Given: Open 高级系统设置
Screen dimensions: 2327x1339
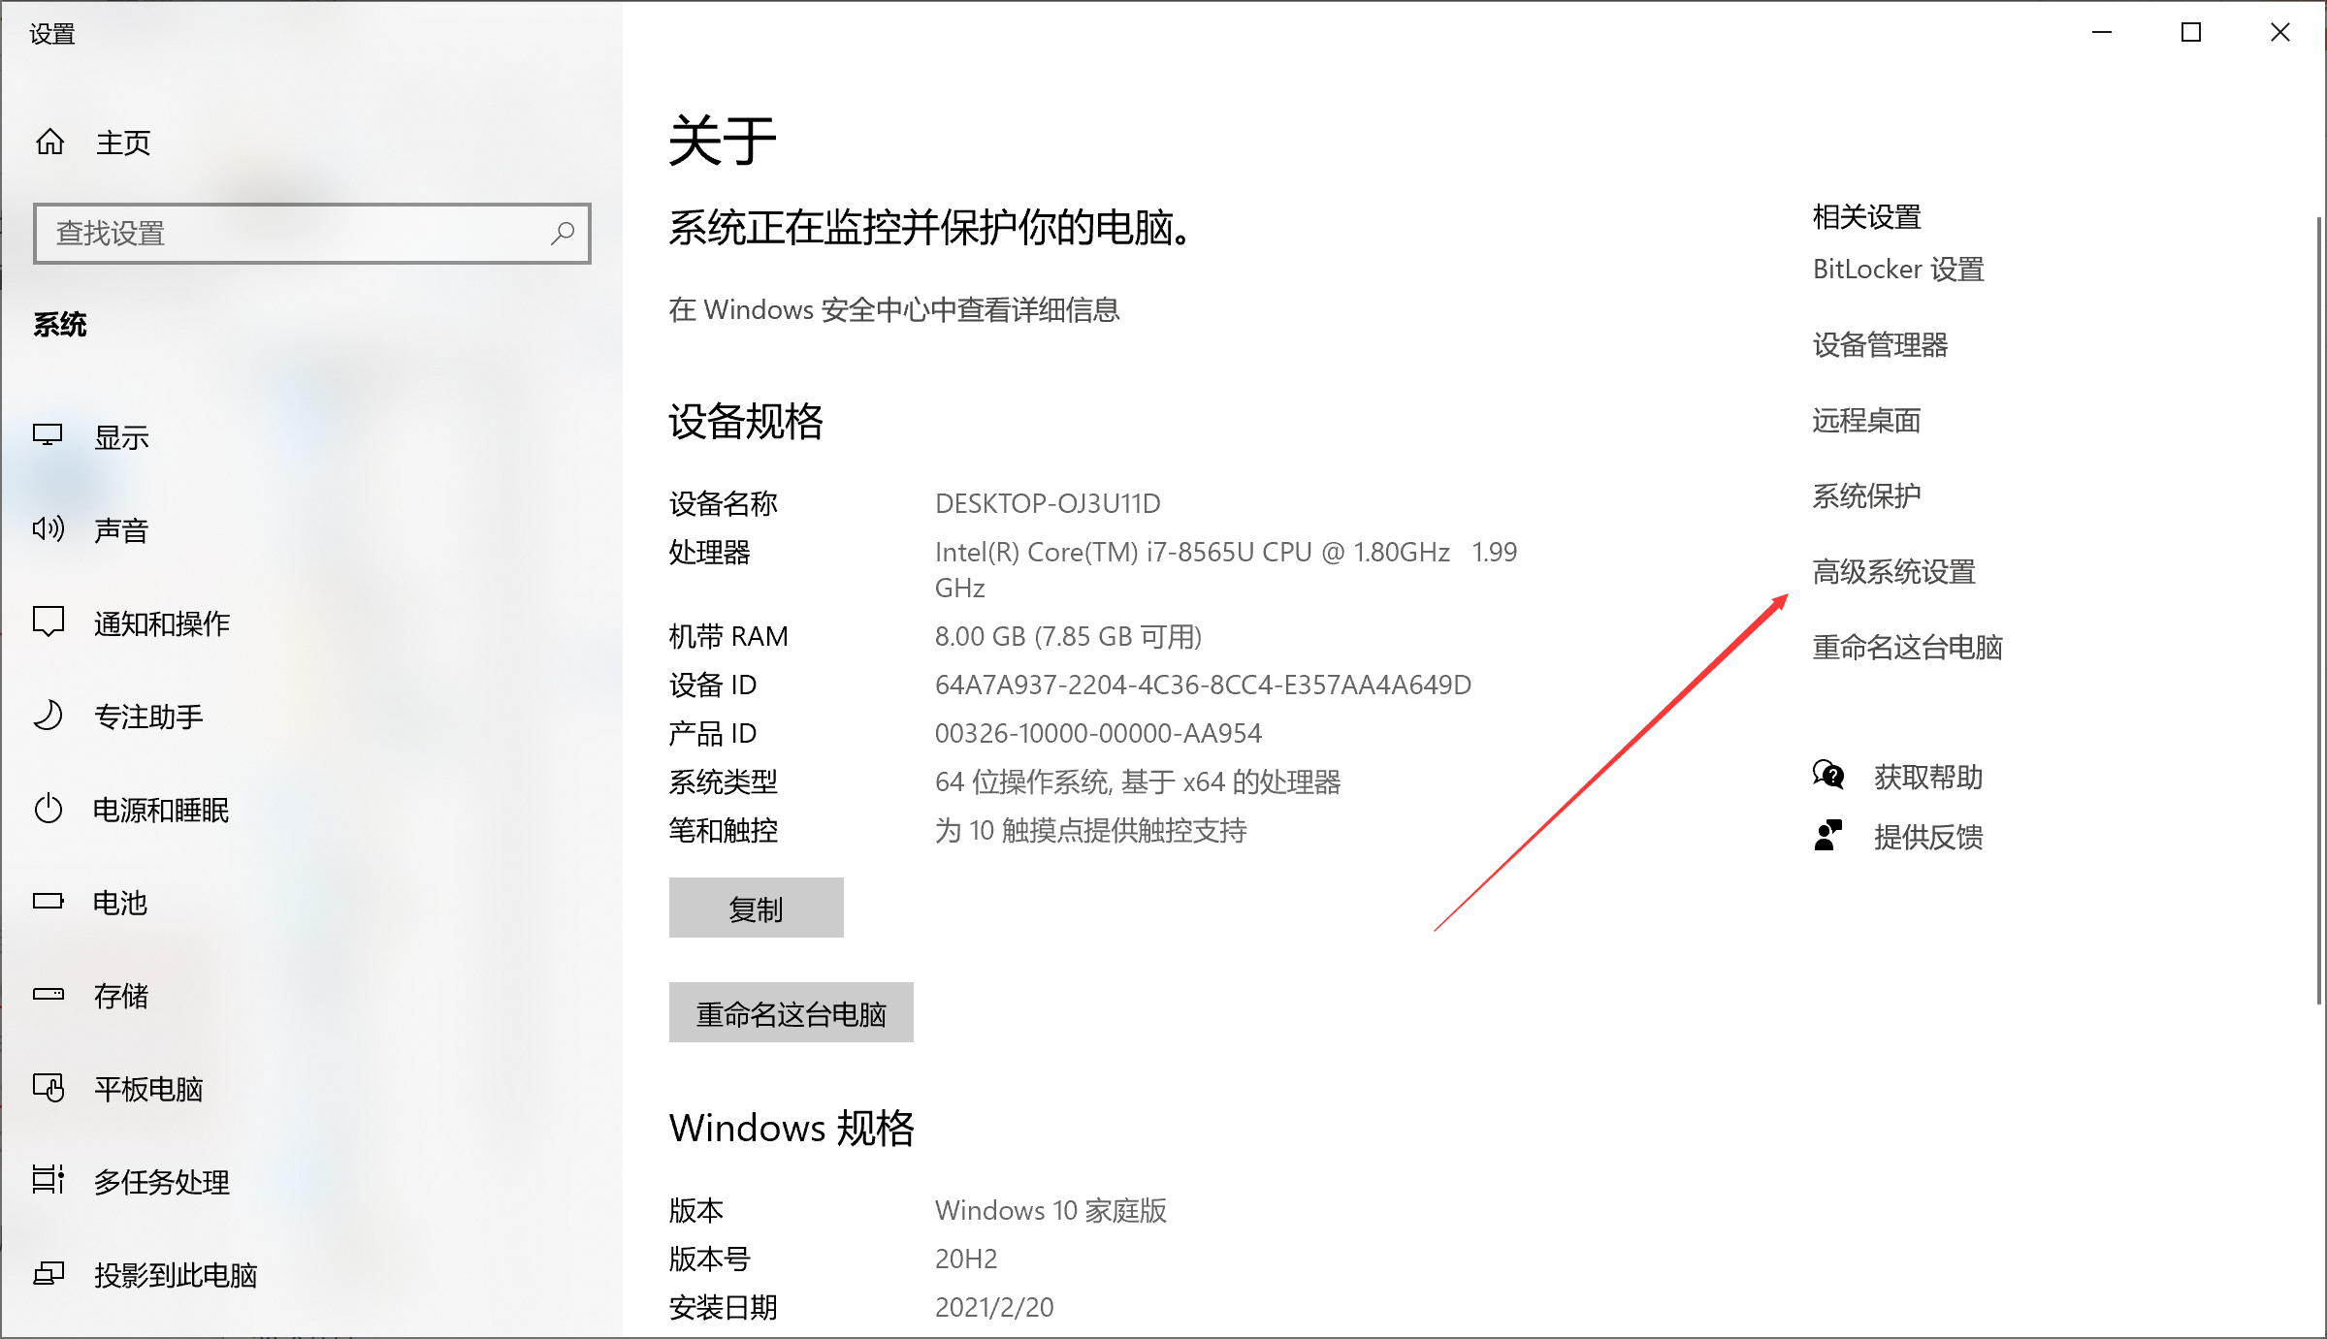Looking at the screenshot, I should (x=1893, y=572).
